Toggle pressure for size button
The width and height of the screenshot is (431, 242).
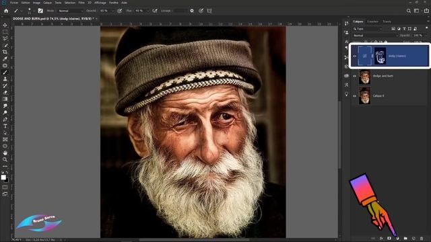201,11
